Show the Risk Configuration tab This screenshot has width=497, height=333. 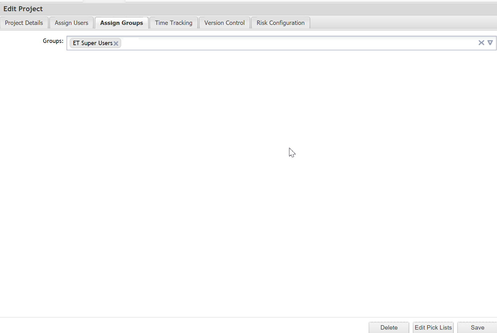click(x=280, y=23)
